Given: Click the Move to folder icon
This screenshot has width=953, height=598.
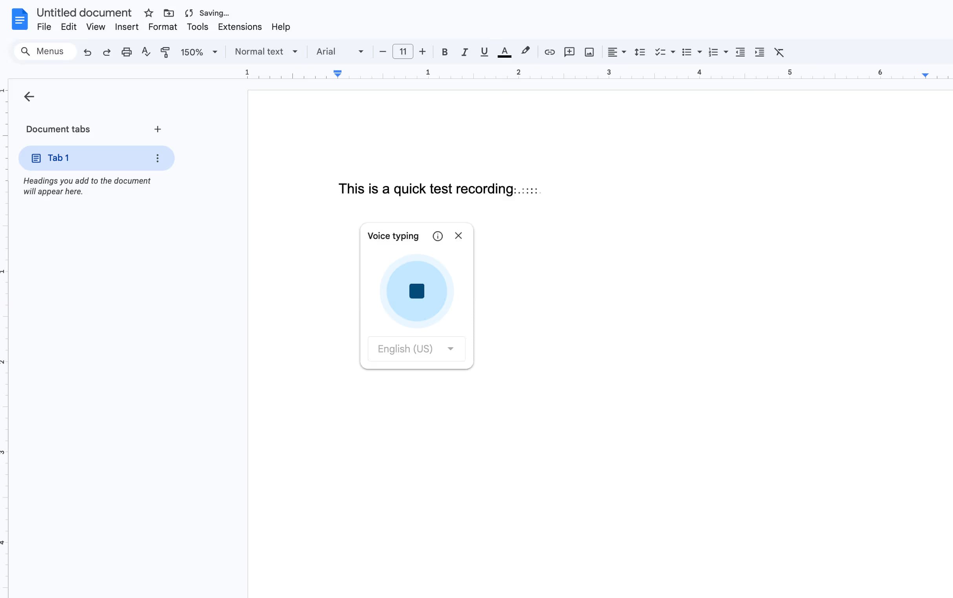Looking at the screenshot, I should [169, 13].
